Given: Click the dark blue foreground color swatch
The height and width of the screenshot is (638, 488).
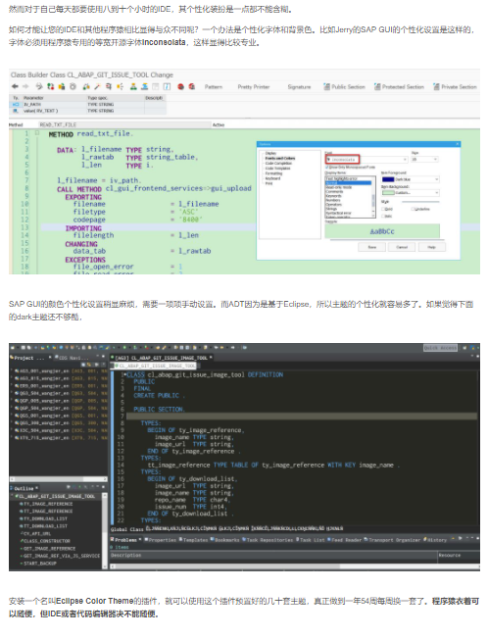Looking at the screenshot, I should pyautogui.click(x=388, y=179).
